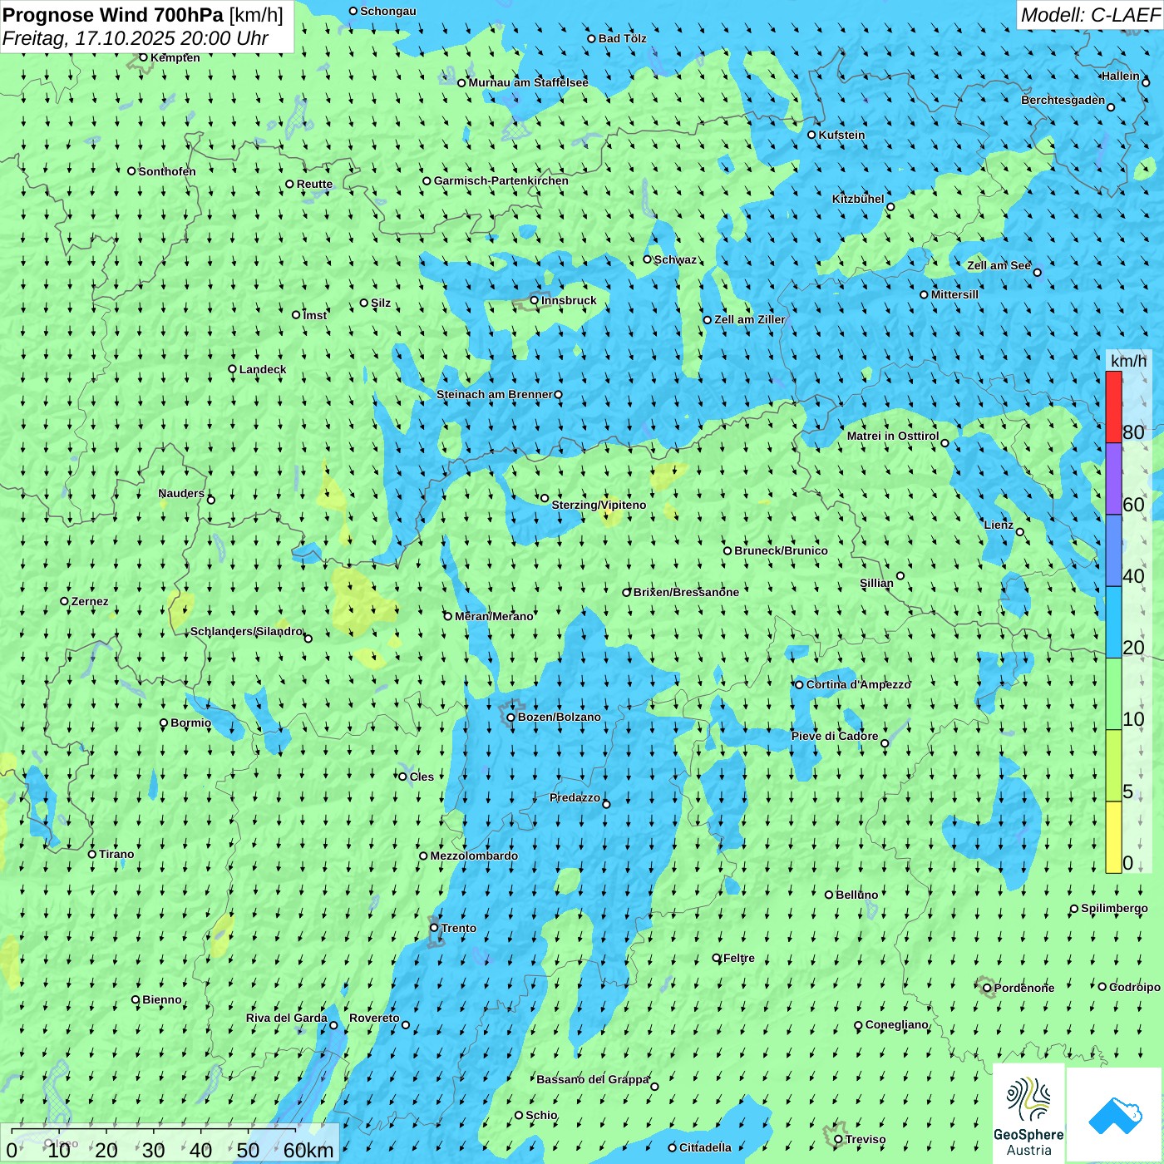Click the Lienz label

tap(999, 525)
